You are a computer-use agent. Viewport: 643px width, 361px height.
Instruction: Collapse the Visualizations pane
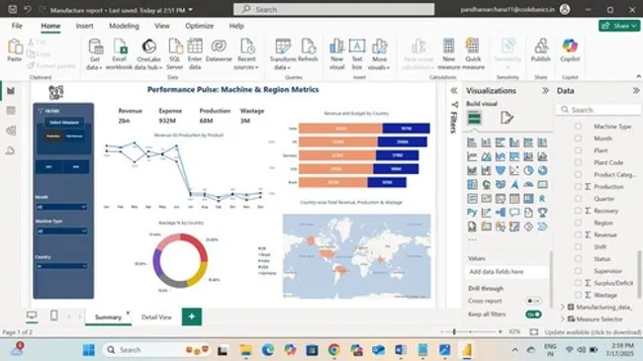tap(545, 91)
